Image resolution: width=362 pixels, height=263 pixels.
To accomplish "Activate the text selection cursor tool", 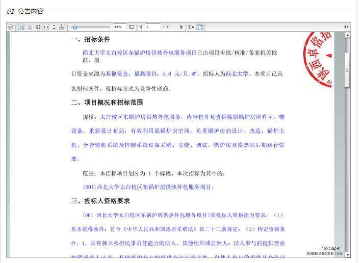I will (191, 27).
